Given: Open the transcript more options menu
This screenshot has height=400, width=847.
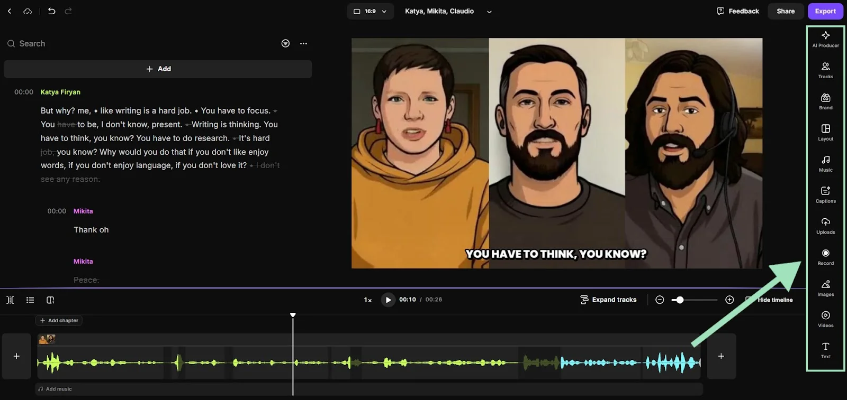Looking at the screenshot, I should pos(303,43).
